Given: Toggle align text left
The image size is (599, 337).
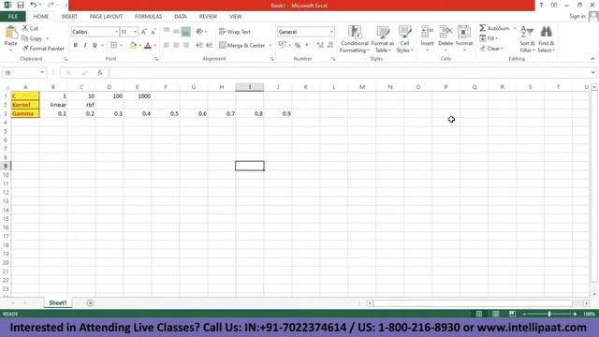Looking at the screenshot, I should (x=167, y=45).
